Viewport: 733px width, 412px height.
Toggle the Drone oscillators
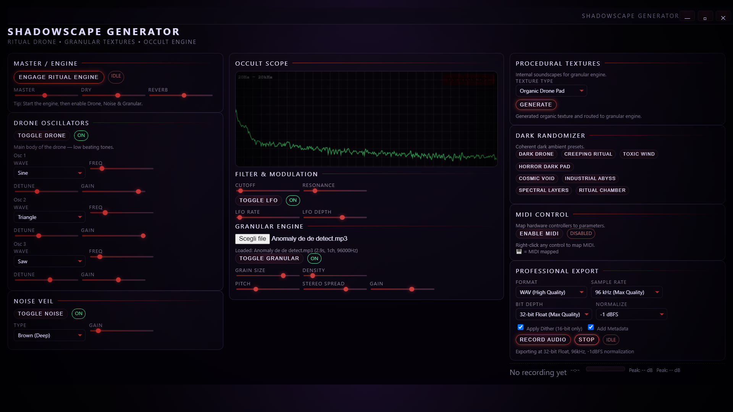pyautogui.click(x=42, y=135)
